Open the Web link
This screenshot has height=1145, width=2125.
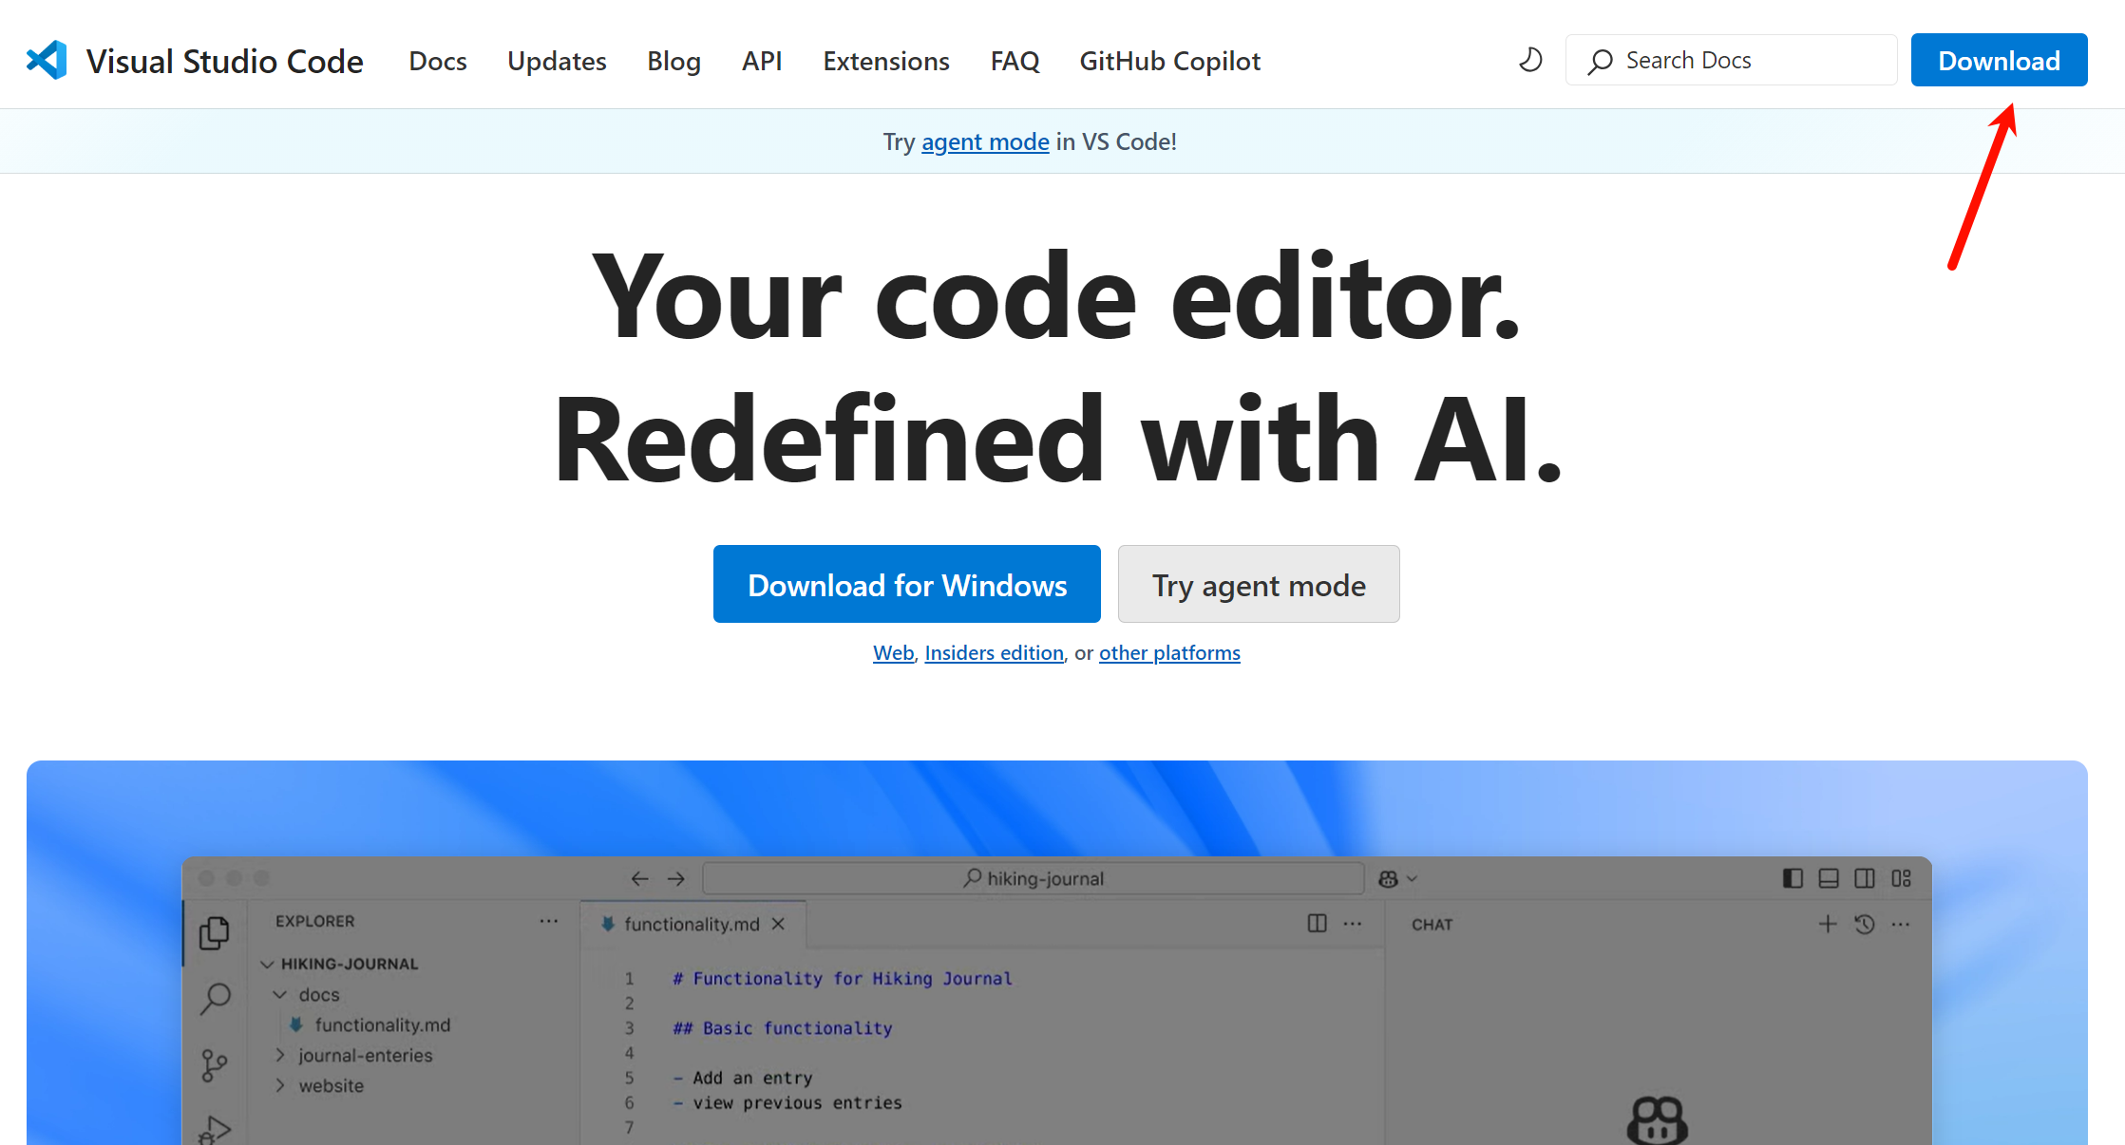coord(894,653)
